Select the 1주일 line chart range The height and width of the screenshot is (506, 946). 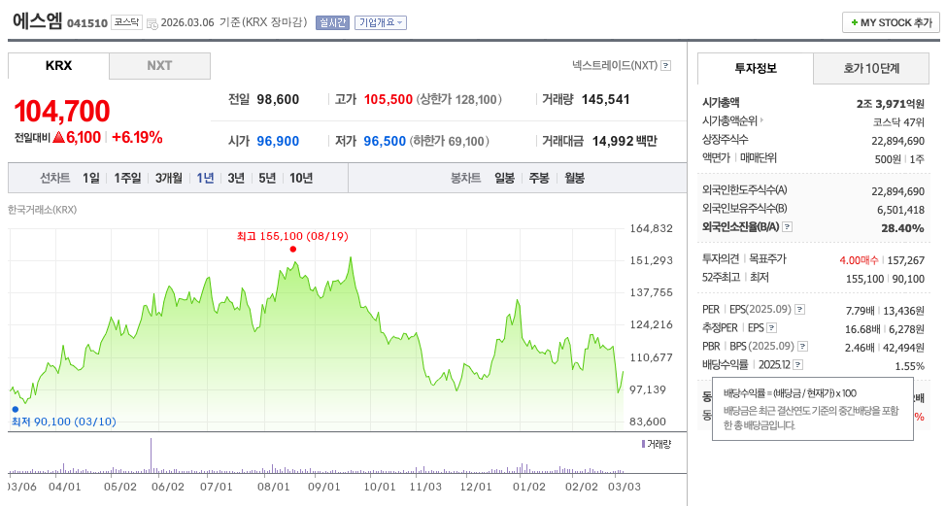(127, 178)
